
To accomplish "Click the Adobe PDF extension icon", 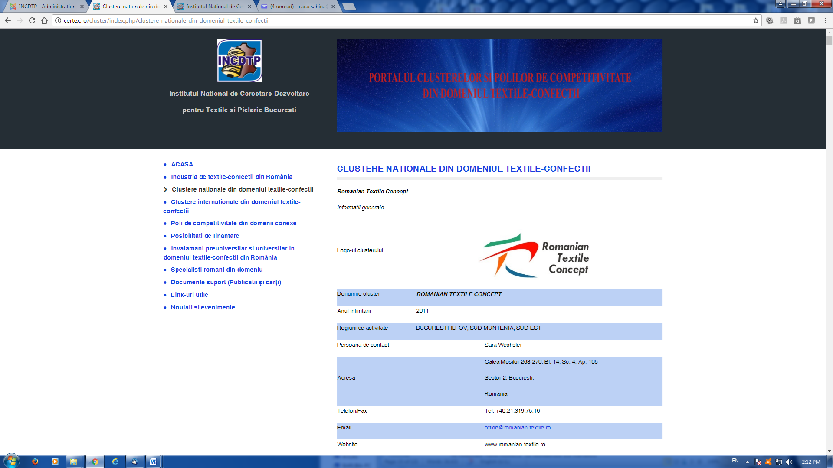I will coord(784,20).
